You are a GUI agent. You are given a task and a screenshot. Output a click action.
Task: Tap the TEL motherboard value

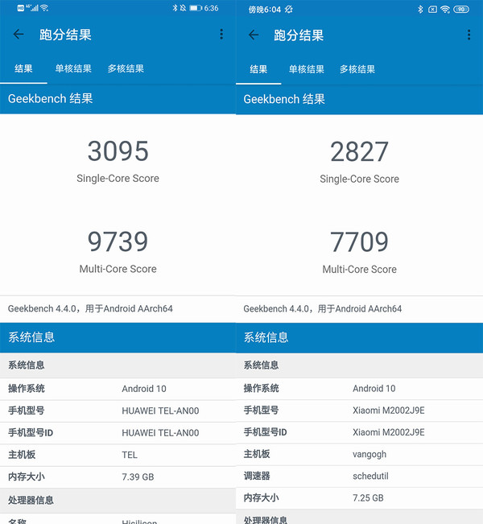(x=130, y=455)
